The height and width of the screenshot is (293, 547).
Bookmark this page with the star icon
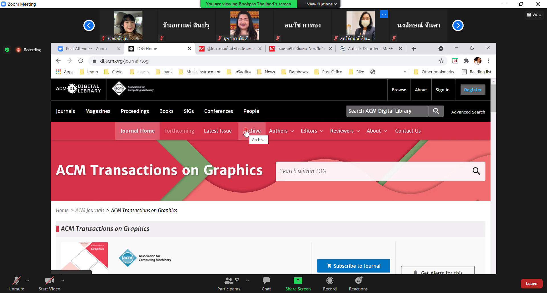(x=441, y=61)
